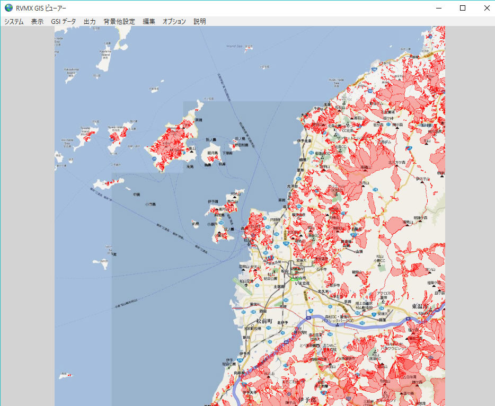Click the 東温市 label on map
Screen dimensions: 495x406
click(423, 307)
